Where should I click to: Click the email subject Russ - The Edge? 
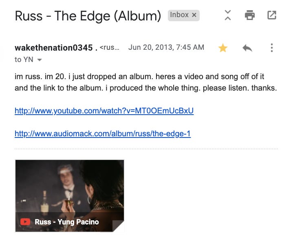pos(88,16)
